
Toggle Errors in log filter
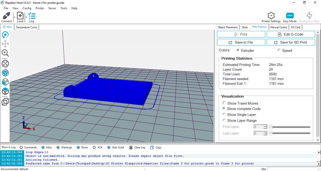[78, 147]
